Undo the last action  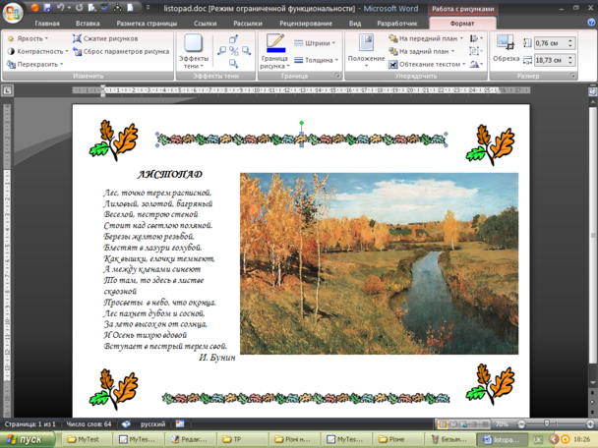(x=61, y=7)
